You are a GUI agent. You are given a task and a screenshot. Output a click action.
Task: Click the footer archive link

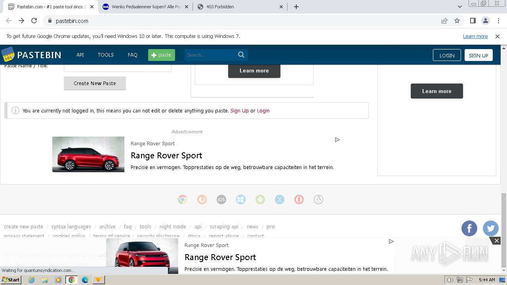point(107,227)
